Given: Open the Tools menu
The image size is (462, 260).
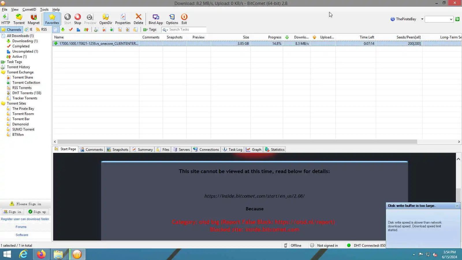Looking at the screenshot, I should coord(44,10).
